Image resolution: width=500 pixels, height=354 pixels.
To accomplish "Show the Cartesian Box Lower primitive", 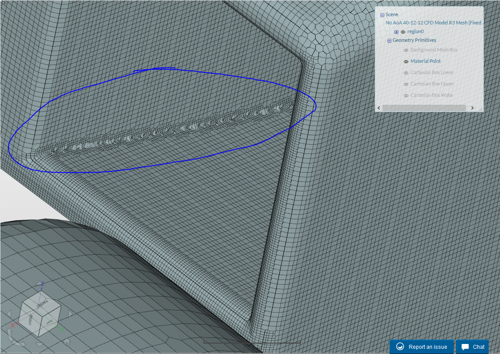I will pyautogui.click(x=406, y=73).
